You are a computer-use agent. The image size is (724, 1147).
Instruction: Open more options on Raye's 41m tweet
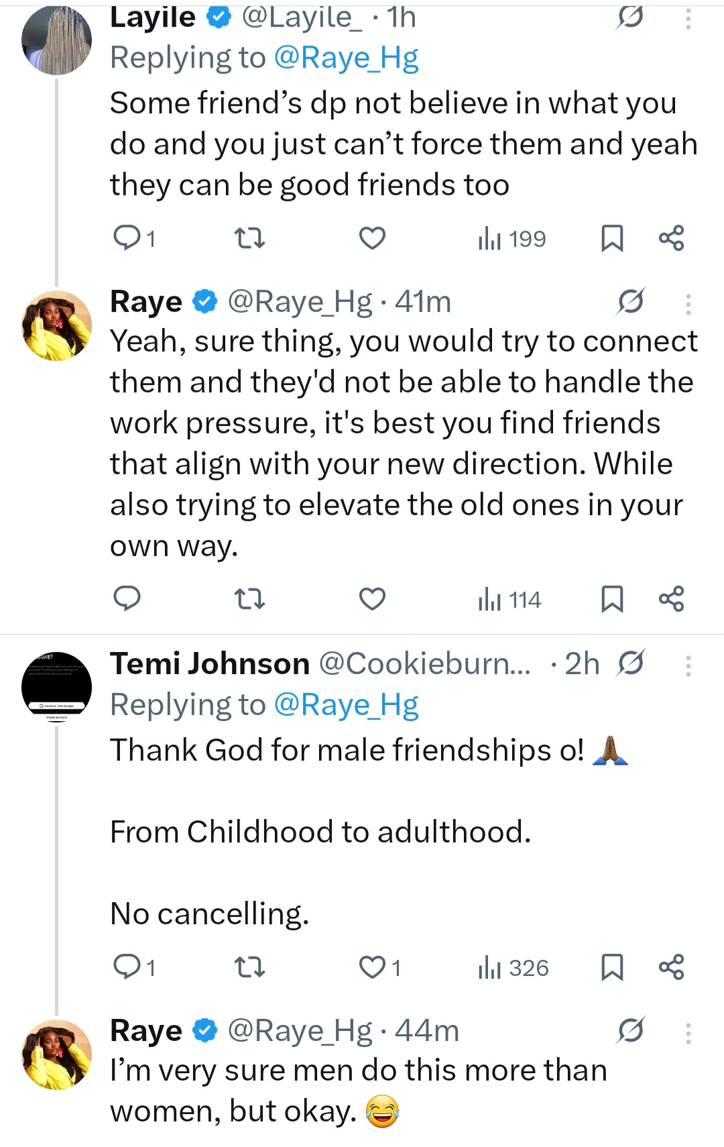click(688, 304)
